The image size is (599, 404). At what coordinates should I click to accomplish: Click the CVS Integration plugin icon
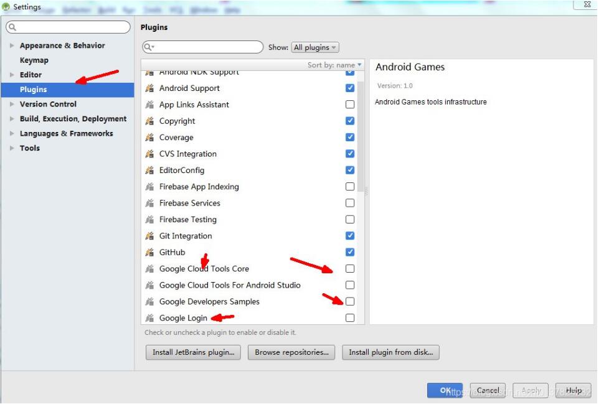click(151, 153)
